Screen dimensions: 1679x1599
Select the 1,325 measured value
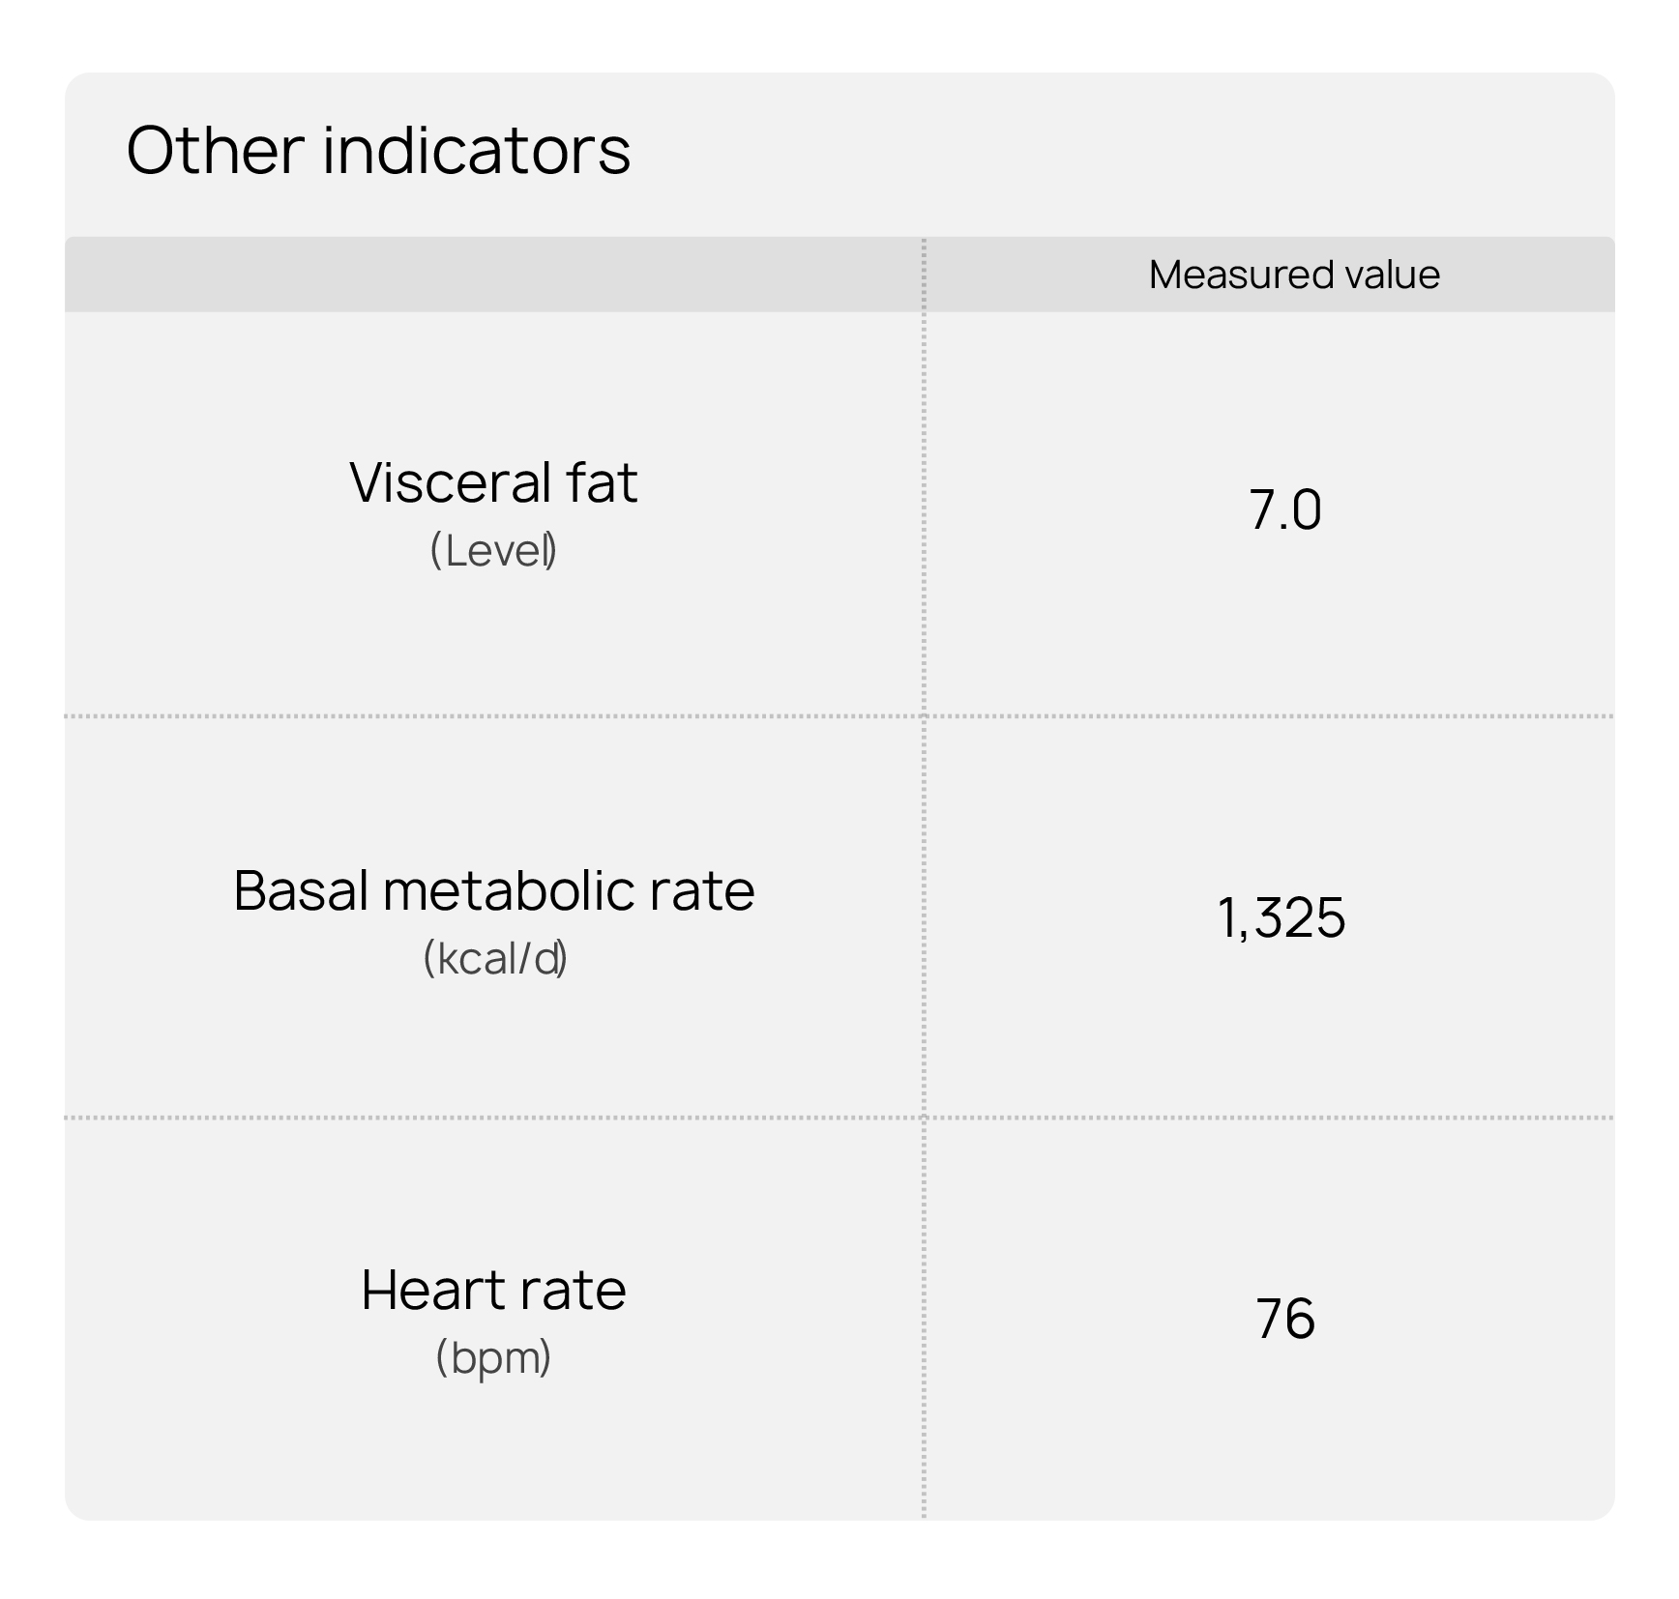[1281, 918]
